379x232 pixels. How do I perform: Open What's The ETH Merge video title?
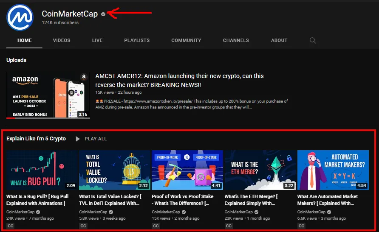pyautogui.click(x=251, y=200)
